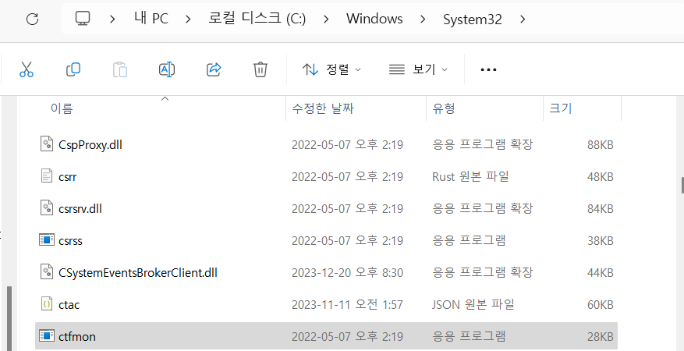Sort by 수정한 날짜 column header
Viewport: 684px width, 351px height.
322,108
